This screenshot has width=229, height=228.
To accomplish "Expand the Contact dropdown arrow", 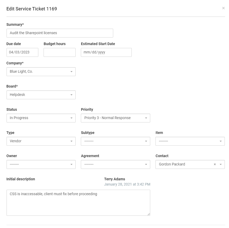I will pos(221,164).
